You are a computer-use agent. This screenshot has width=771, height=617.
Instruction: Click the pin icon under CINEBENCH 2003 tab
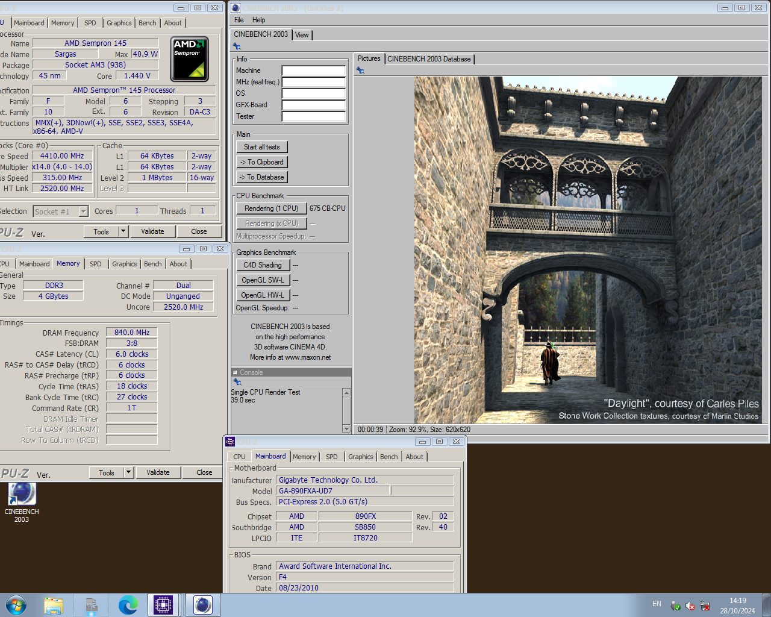pyautogui.click(x=237, y=46)
